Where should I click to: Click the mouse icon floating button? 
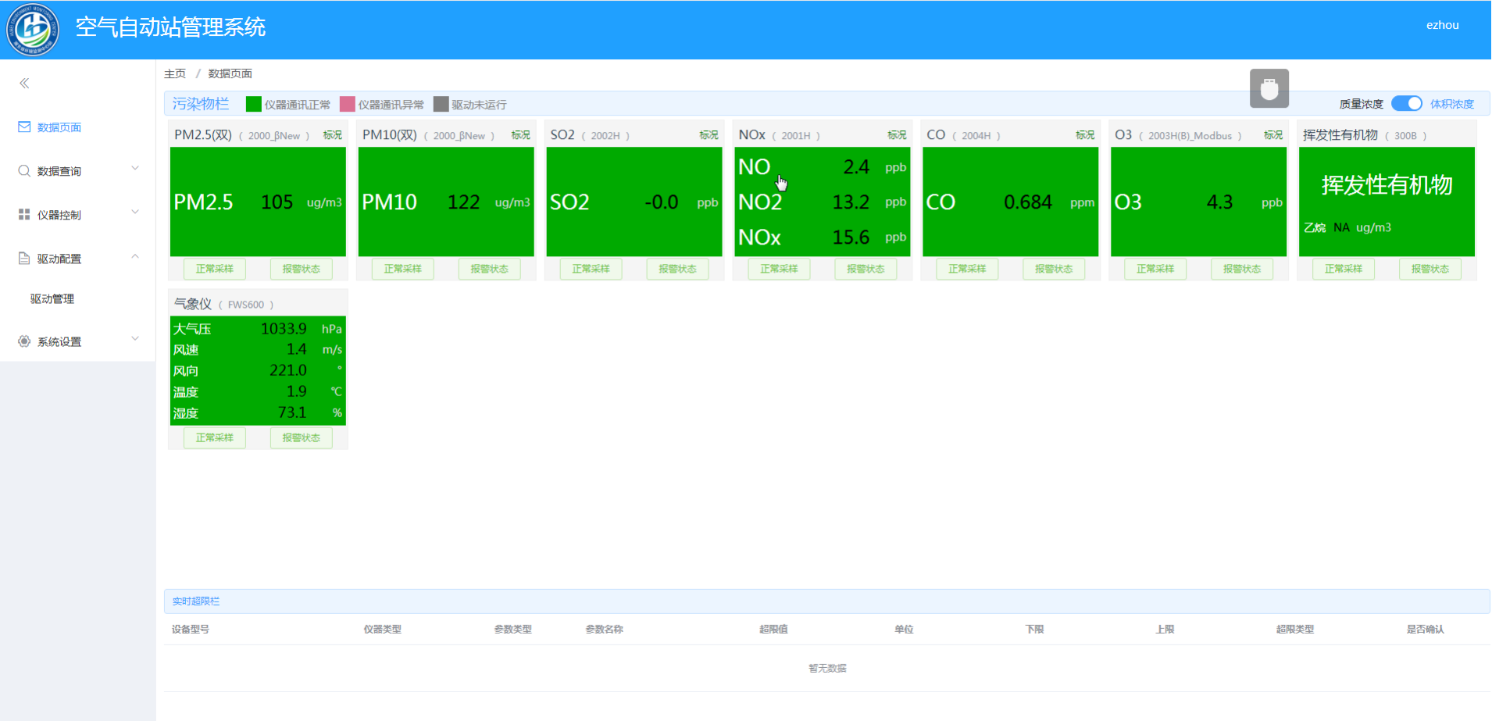point(1269,88)
